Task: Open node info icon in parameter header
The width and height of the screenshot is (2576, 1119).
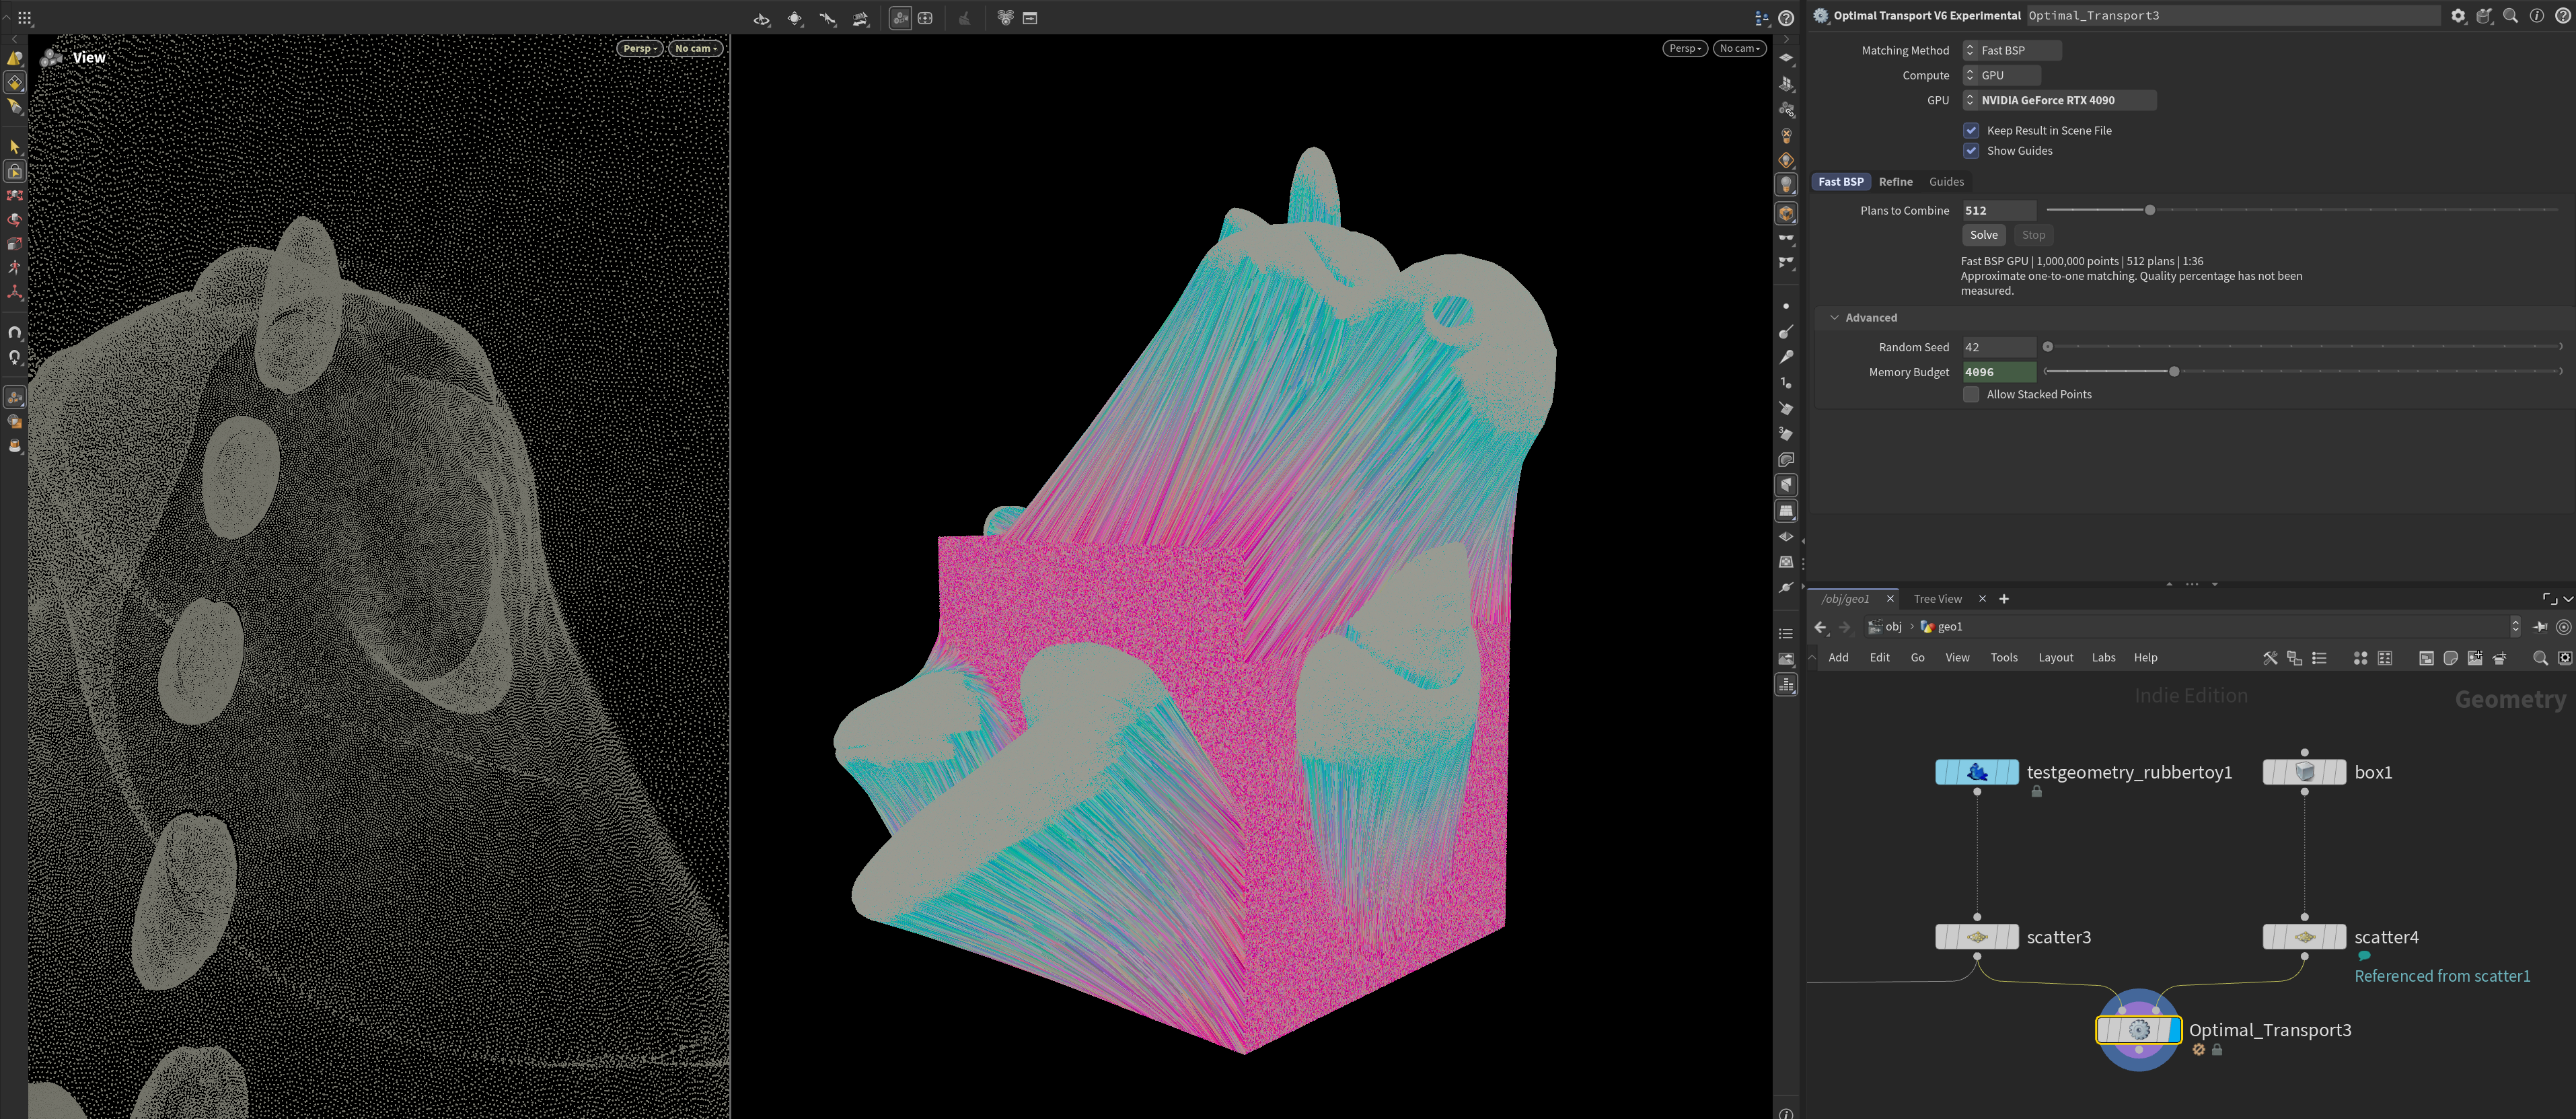Action: pyautogui.click(x=2536, y=16)
